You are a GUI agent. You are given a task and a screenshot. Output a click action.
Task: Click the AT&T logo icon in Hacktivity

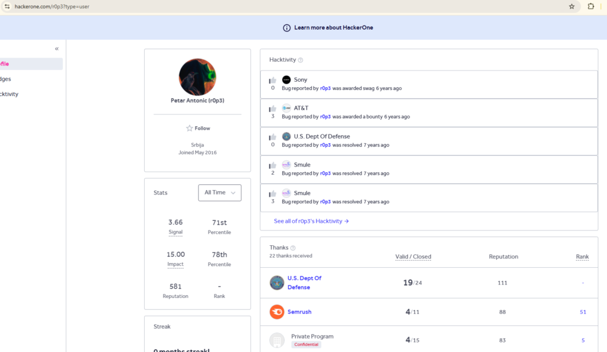click(286, 108)
